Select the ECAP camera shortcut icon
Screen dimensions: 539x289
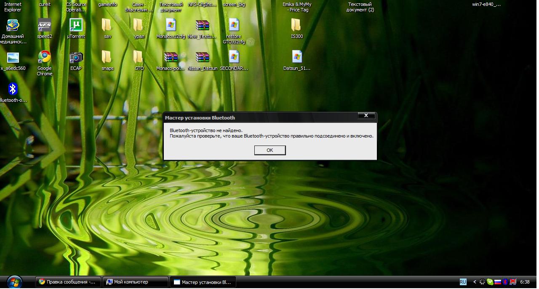(76, 57)
